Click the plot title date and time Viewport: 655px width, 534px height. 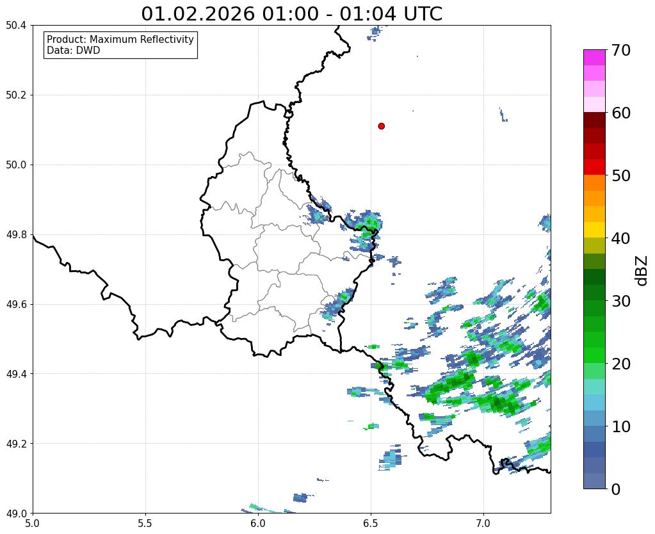coord(291,14)
